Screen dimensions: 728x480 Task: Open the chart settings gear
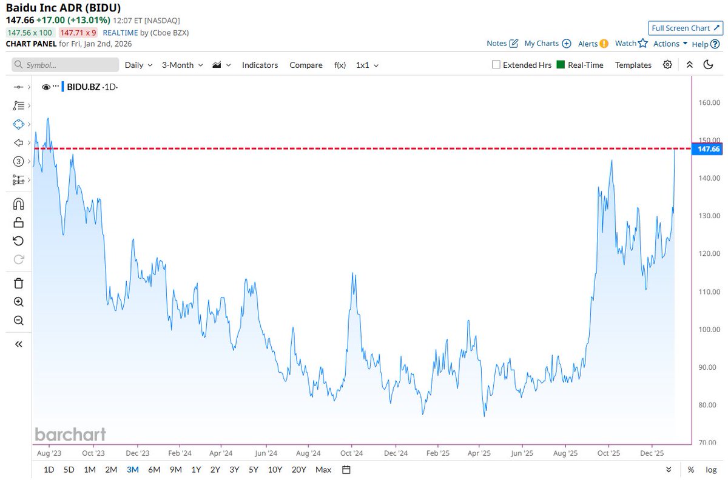[667, 65]
